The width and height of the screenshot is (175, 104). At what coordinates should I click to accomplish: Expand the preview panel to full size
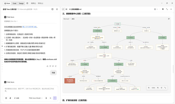pyautogui.click(x=167, y=9)
